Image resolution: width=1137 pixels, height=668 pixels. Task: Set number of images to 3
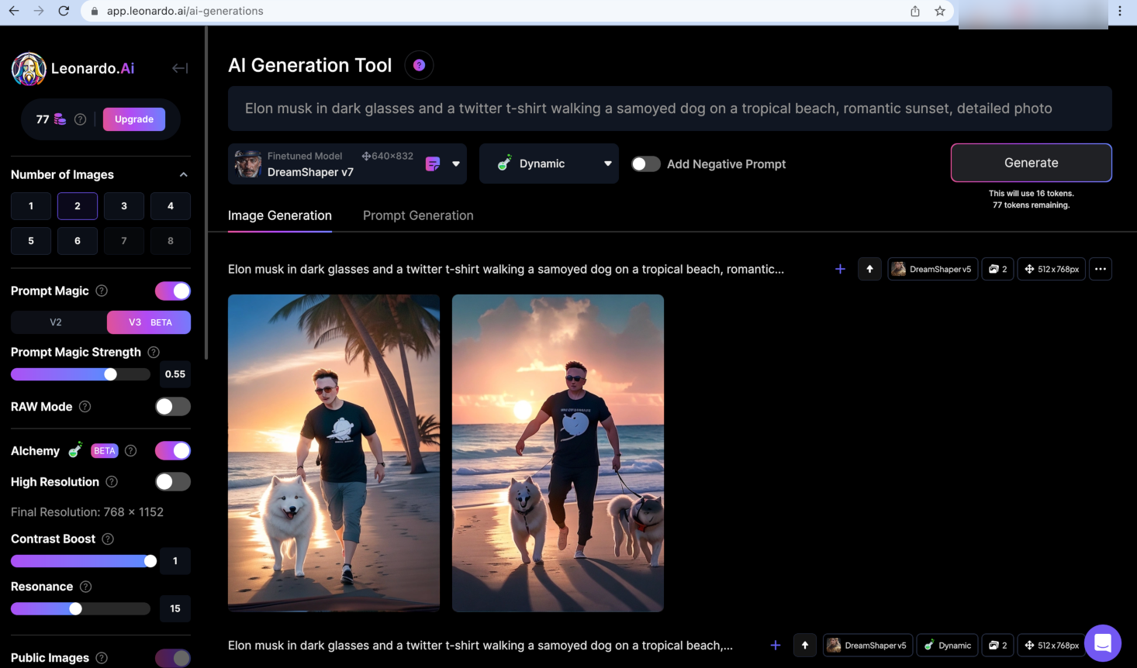pos(124,206)
